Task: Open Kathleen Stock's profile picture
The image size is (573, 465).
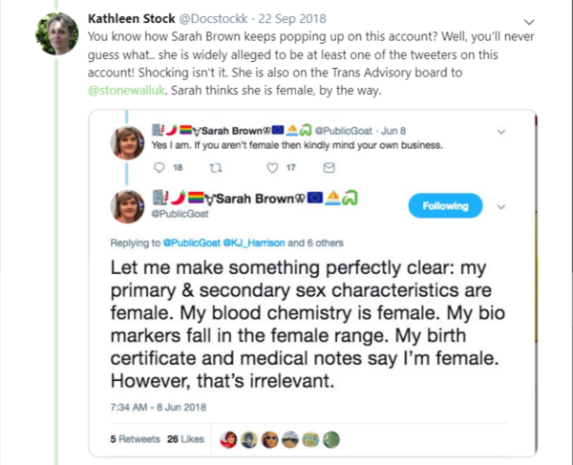Action: 55,34
